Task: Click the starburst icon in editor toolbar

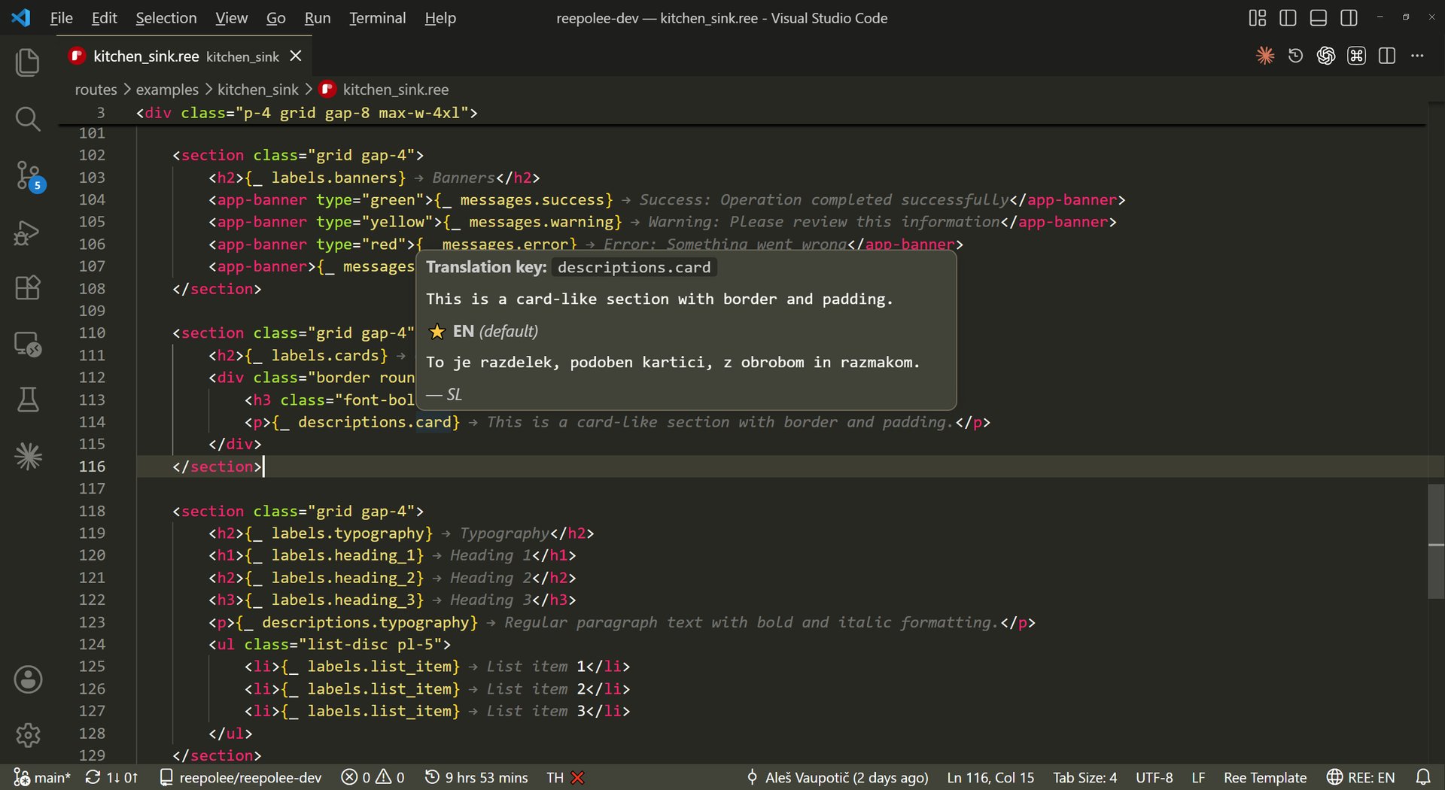Action: click(x=1265, y=56)
